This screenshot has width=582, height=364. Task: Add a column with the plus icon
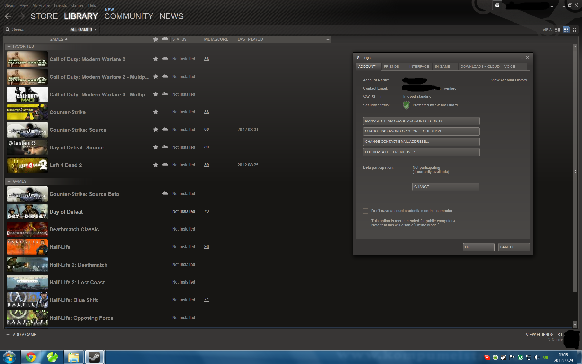328,40
